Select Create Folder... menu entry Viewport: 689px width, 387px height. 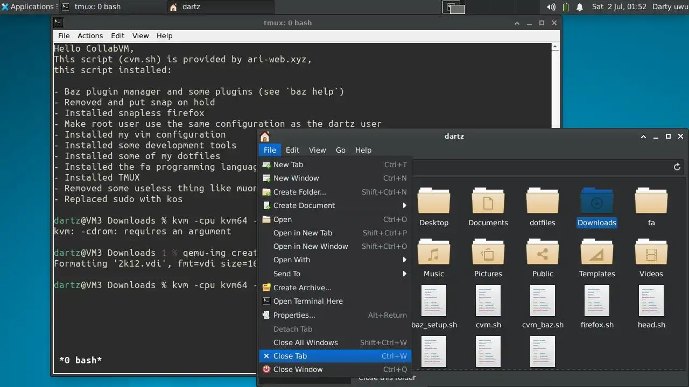pyautogui.click(x=335, y=192)
